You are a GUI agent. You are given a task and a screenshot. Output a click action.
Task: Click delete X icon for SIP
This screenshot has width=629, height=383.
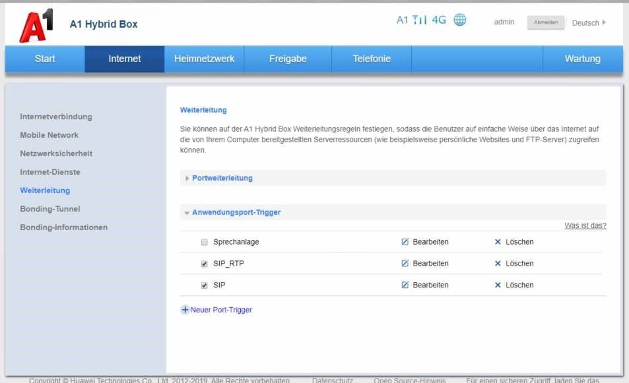(498, 285)
